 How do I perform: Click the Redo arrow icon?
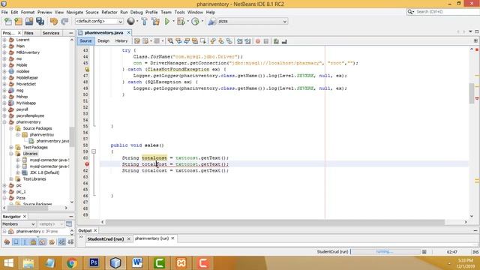point(64,21)
